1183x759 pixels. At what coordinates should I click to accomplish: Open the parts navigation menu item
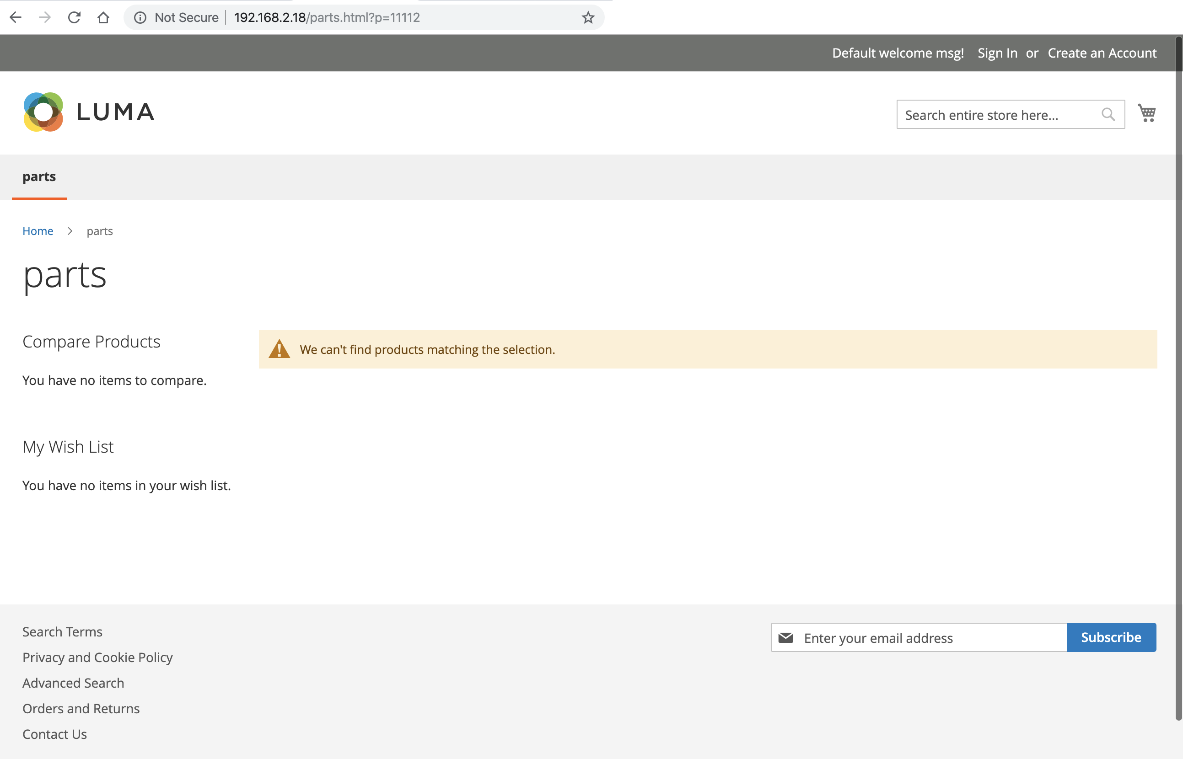pyautogui.click(x=39, y=176)
